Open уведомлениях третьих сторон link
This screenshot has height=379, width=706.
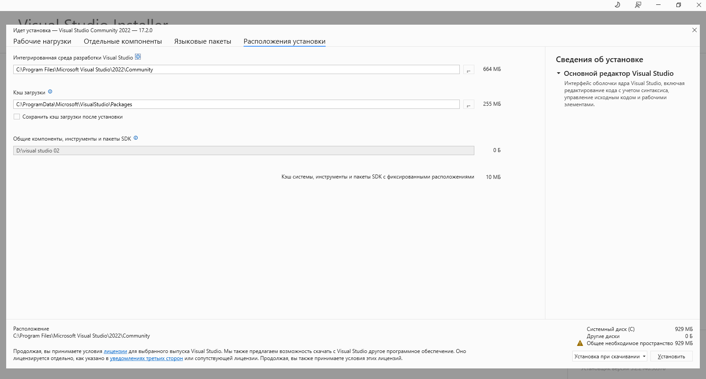[146, 358]
